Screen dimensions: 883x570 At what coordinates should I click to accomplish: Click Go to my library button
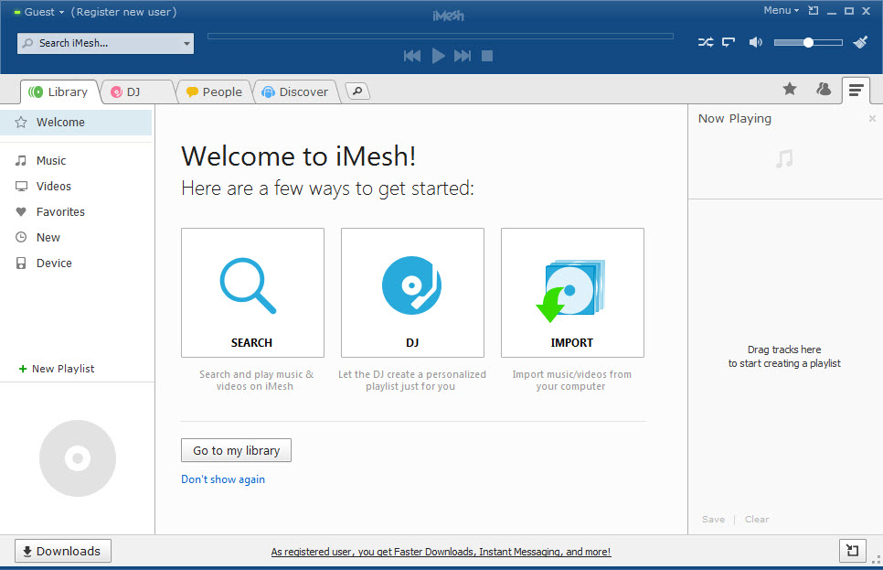[x=236, y=450]
